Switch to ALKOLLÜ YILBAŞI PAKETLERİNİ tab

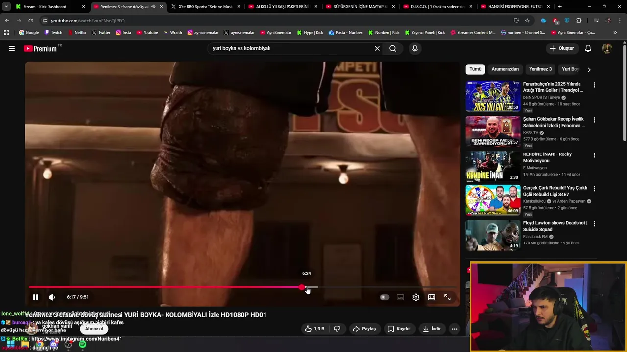tap(283, 7)
